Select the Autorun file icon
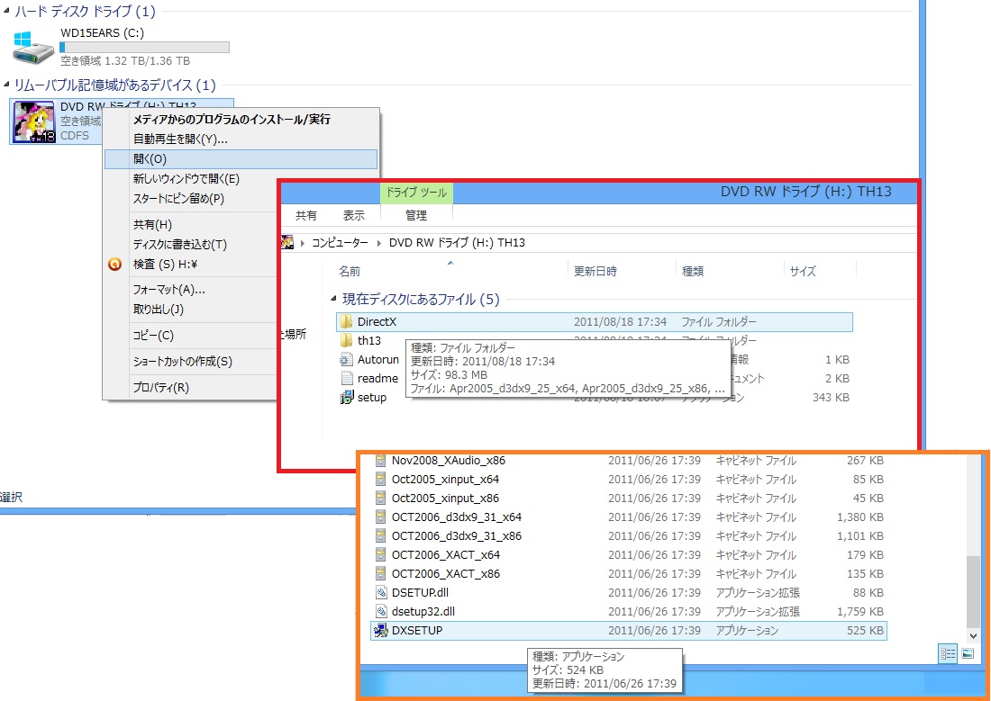991x701 pixels. (346, 360)
